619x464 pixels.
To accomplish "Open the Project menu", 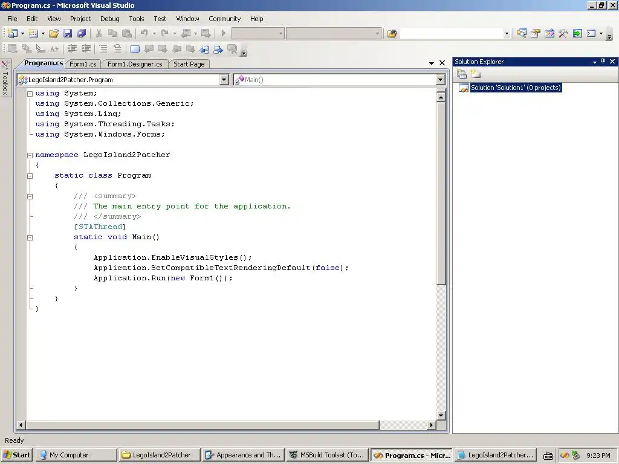I will (80, 19).
